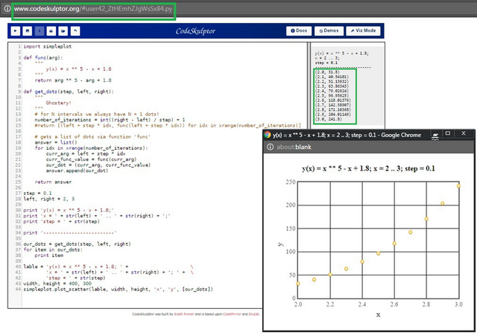Switch to Viz Mode
This screenshot has height=335, width=477.
(363, 31)
